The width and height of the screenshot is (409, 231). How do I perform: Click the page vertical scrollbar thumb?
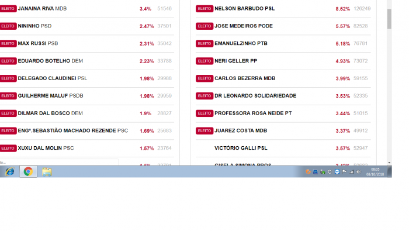pyautogui.click(x=389, y=19)
